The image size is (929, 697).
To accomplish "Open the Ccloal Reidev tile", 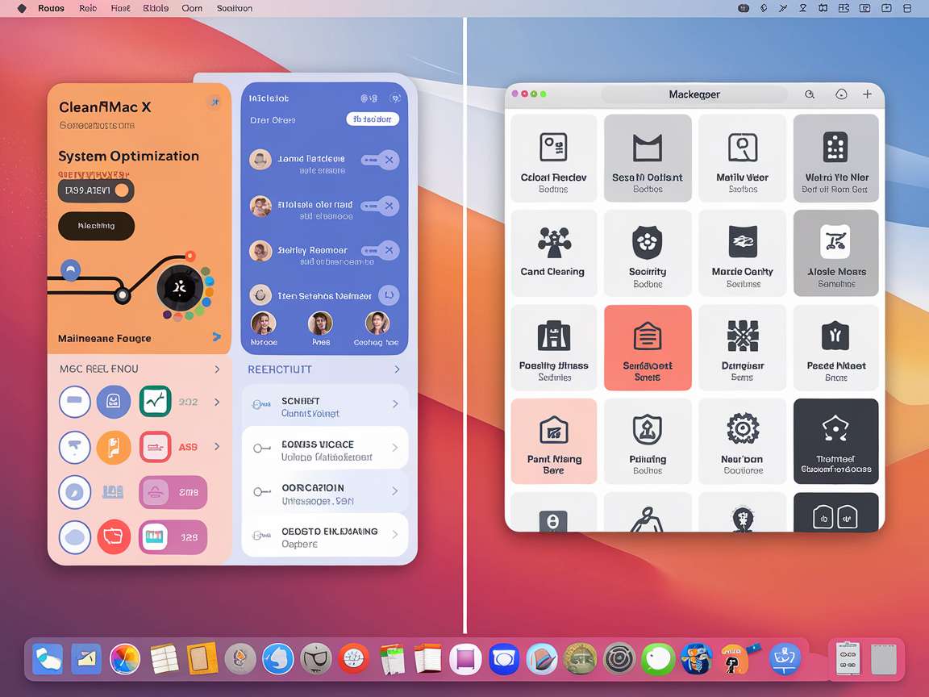I will coord(553,158).
